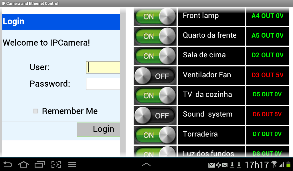Toggle the Sound system switch
This screenshot has width=293, height=171.
tap(155, 115)
